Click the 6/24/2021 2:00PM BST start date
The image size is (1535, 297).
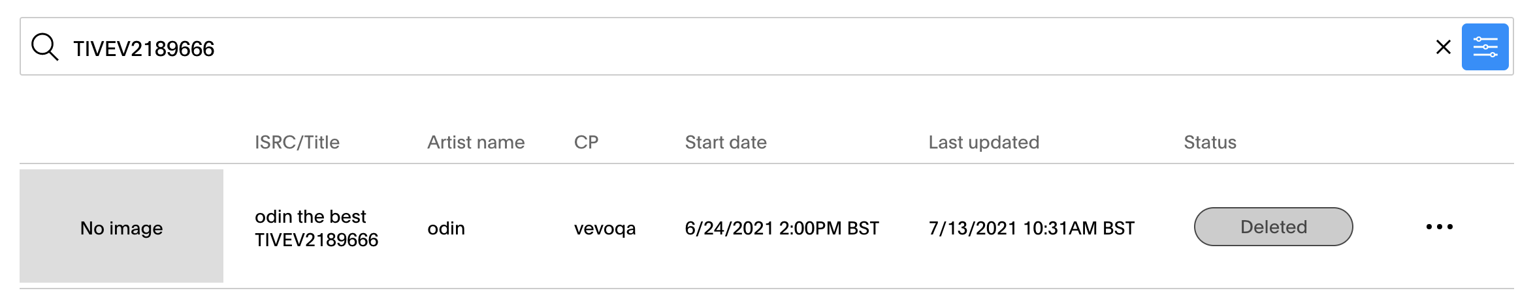click(x=782, y=228)
